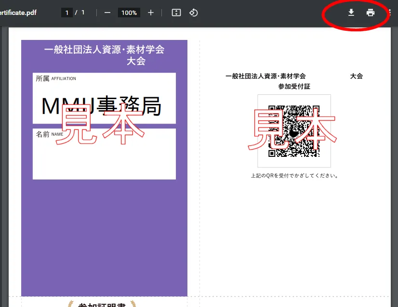Screen dimensions: 398x307
Task: Download the certificate PDF file
Action: point(351,13)
